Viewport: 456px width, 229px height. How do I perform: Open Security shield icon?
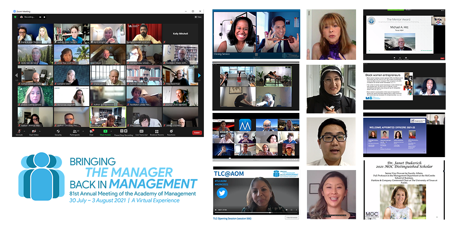[58, 132]
